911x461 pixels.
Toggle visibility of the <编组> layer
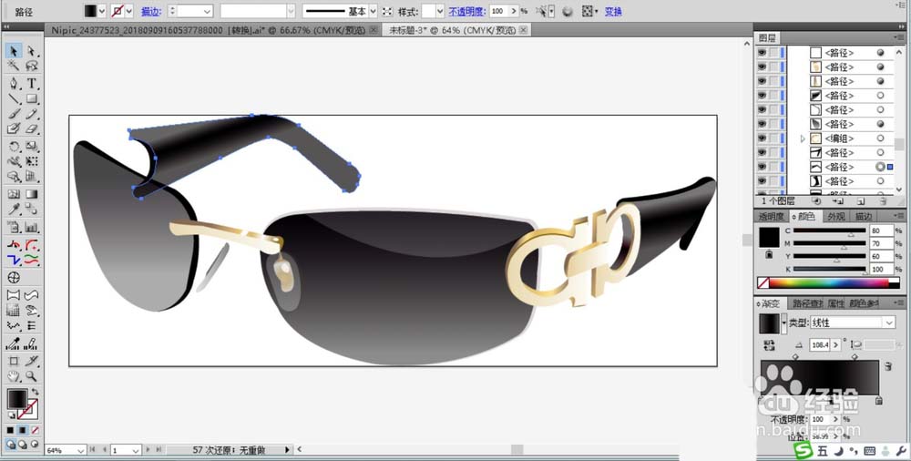[762, 138]
